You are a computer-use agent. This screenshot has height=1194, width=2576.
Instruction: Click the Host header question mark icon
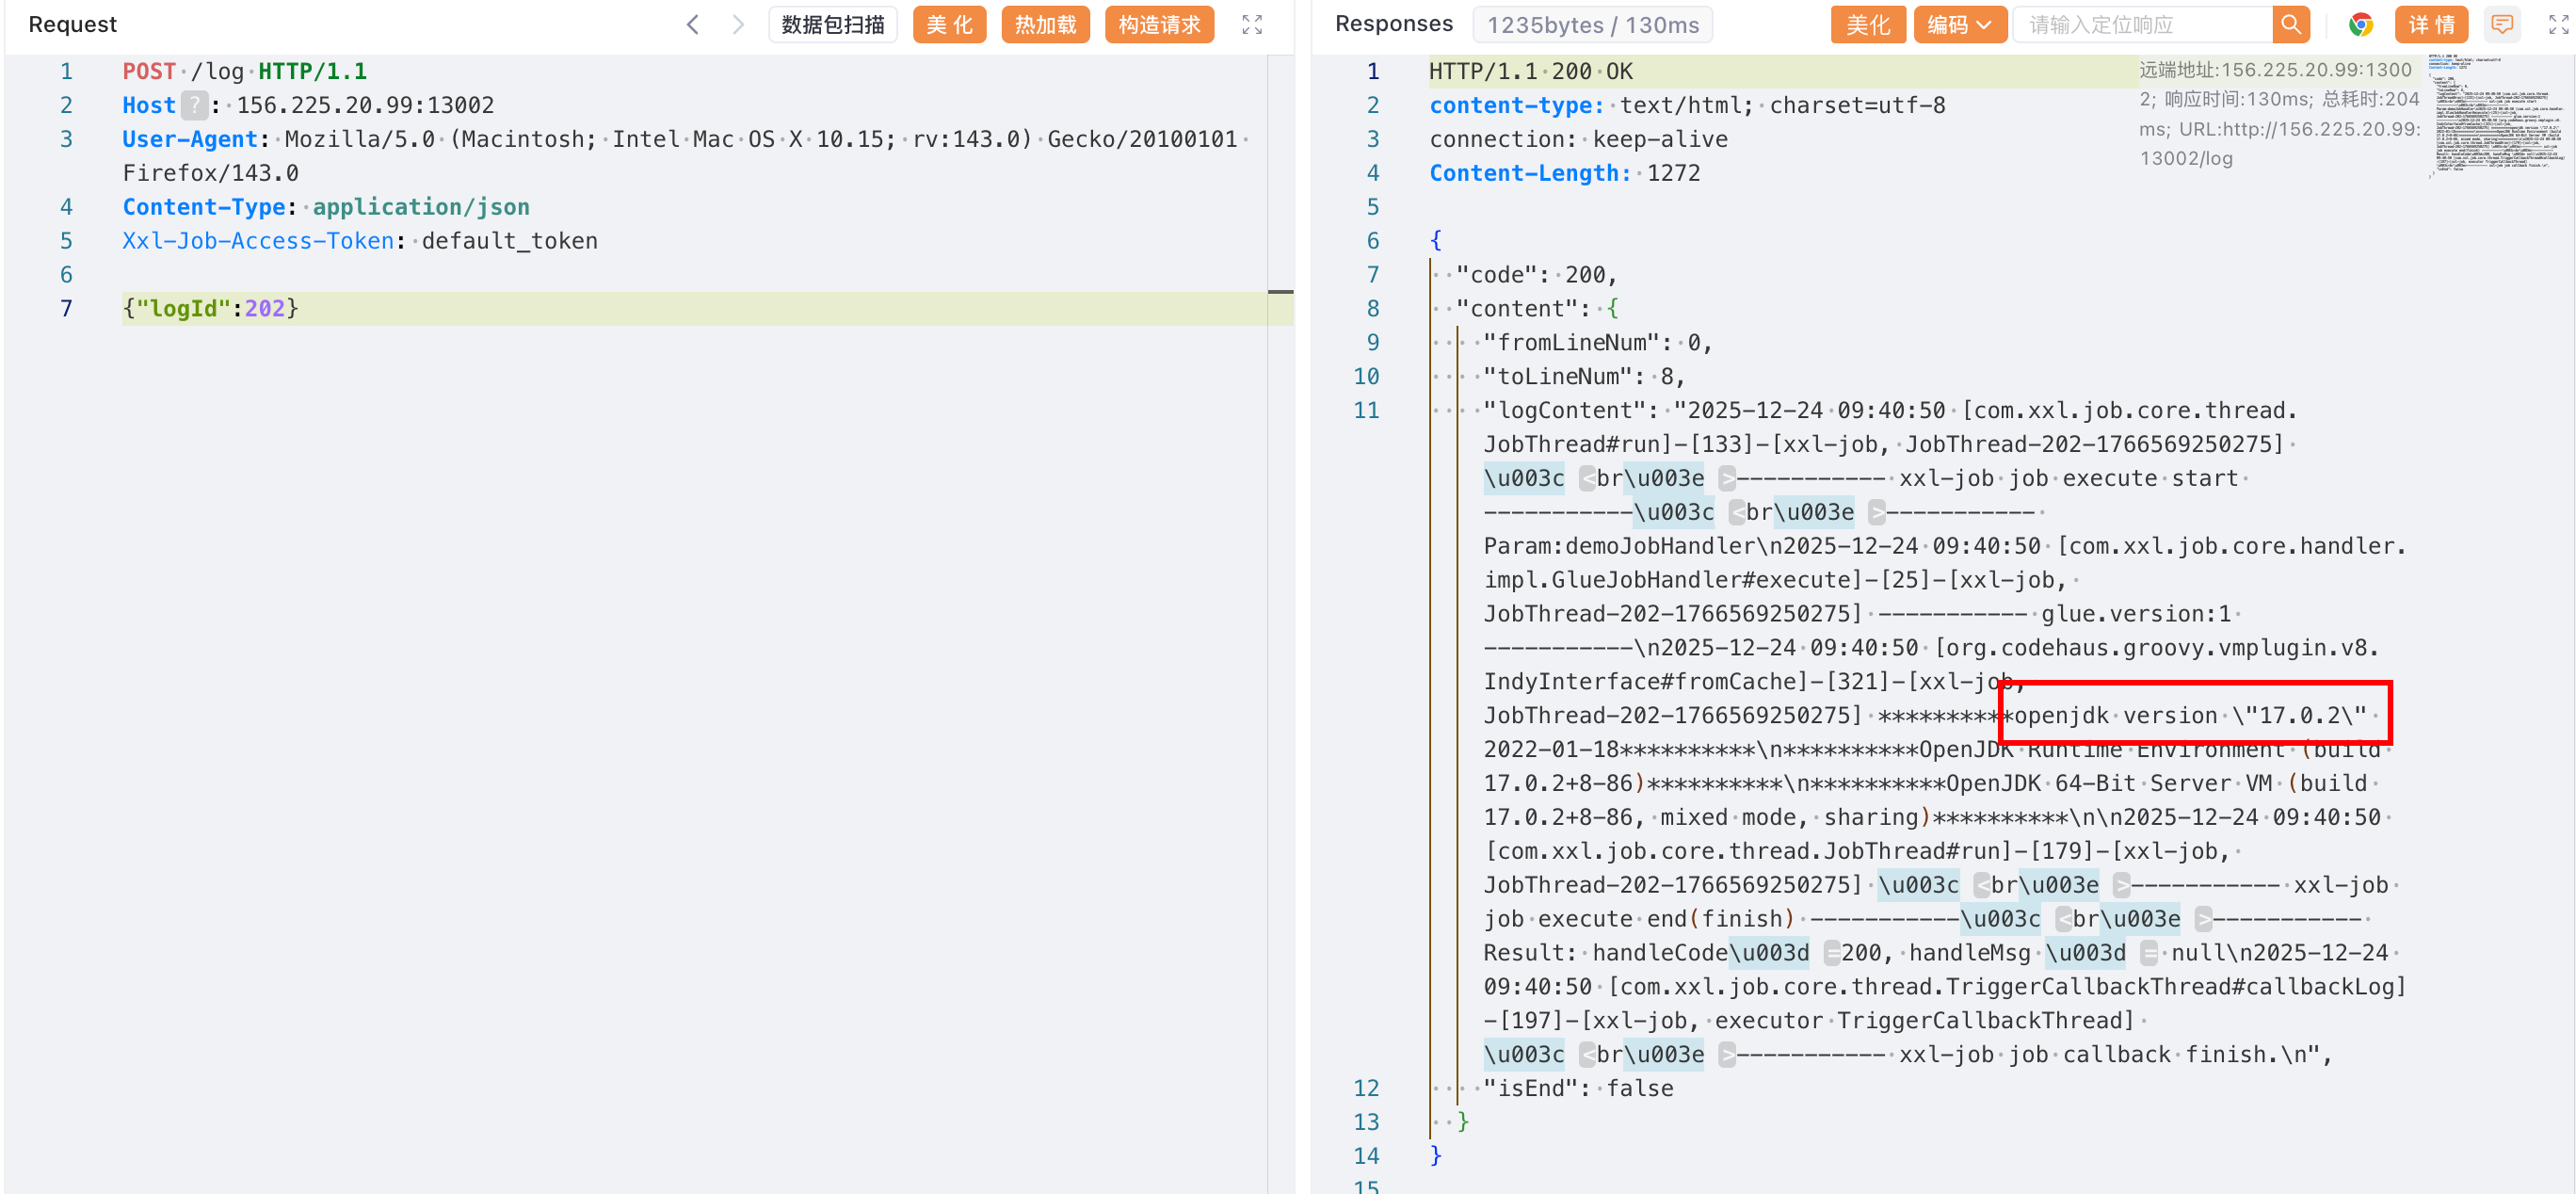tap(195, 105)
